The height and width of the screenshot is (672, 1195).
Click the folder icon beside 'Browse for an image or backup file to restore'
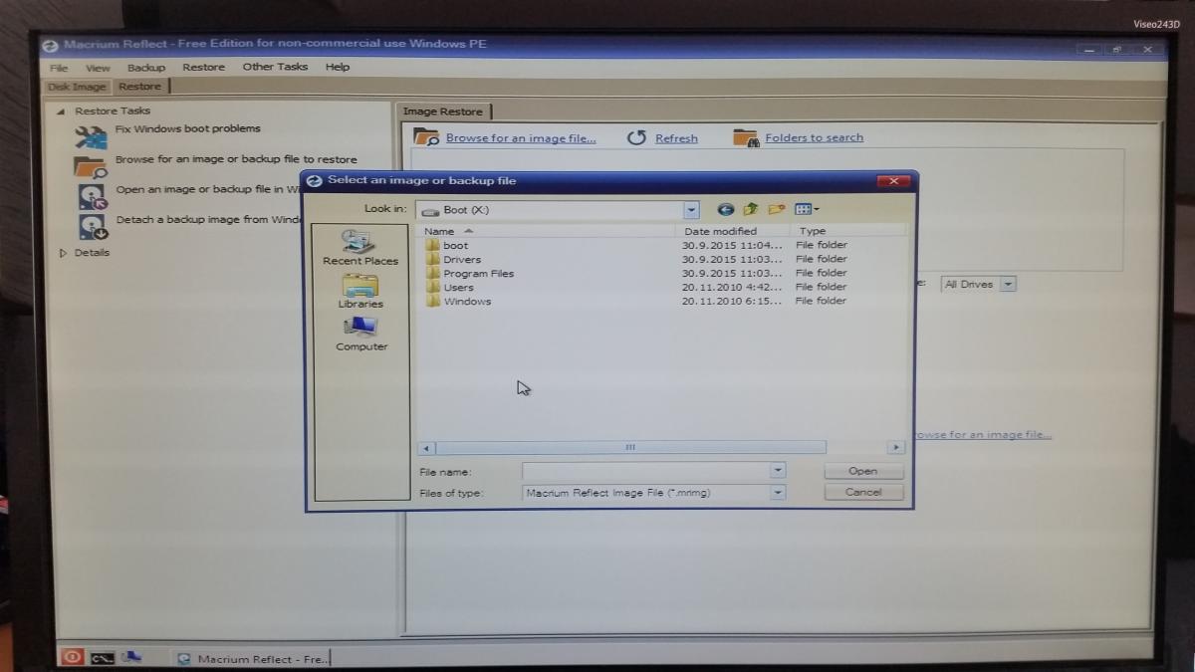91,165
